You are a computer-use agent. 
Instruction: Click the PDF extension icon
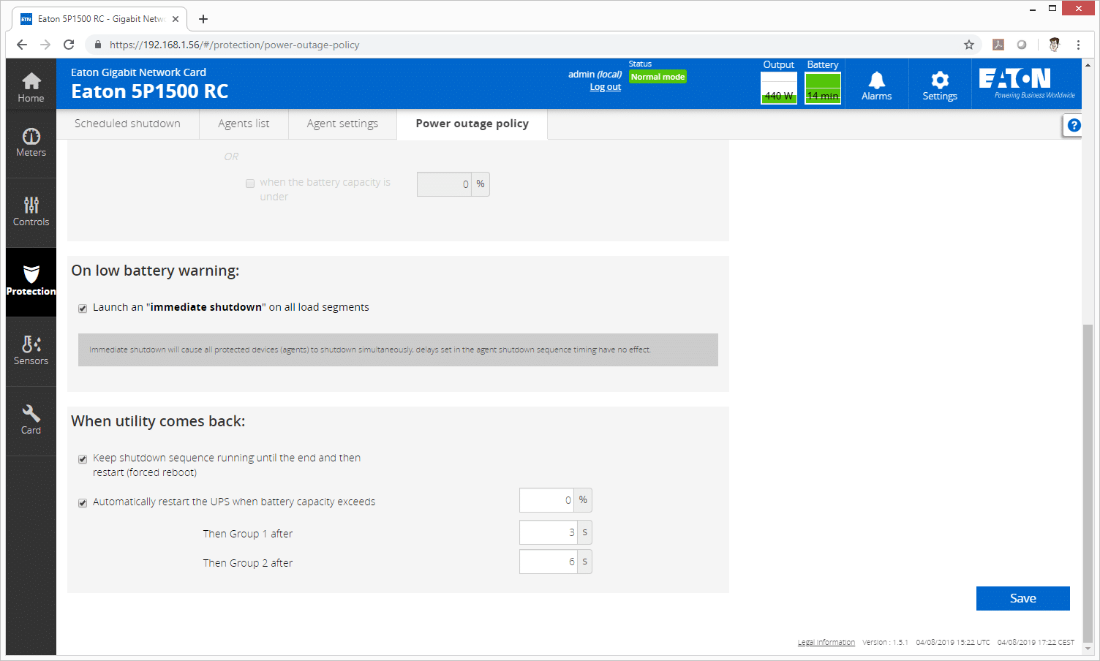pos(998,45)
